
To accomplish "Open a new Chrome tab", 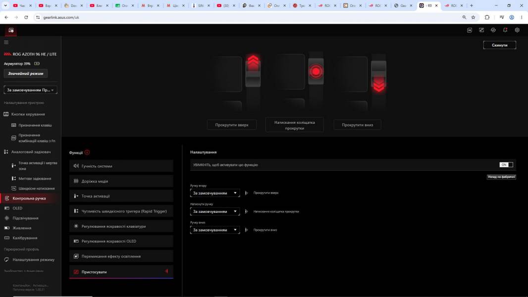I will 472,5.
